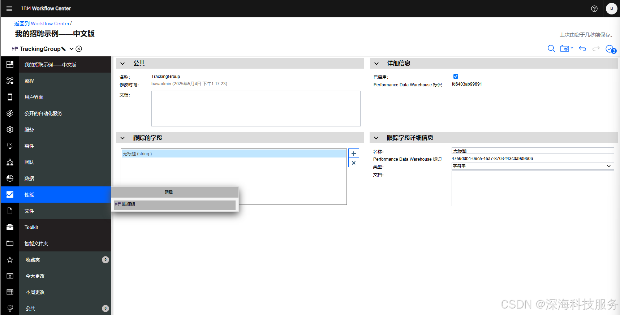Open the help question mark icon

(x=594, y=9)
